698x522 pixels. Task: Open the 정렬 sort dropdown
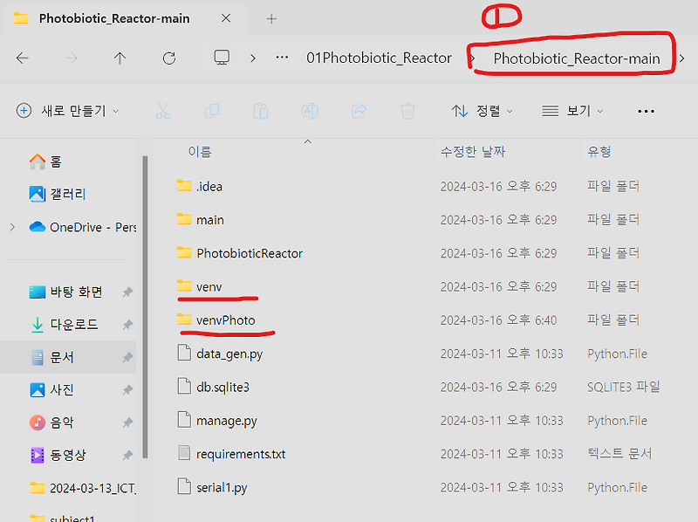click(x=482, y=111)
